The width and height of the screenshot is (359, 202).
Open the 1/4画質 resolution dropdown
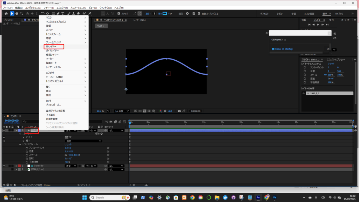tap(121, 111)
